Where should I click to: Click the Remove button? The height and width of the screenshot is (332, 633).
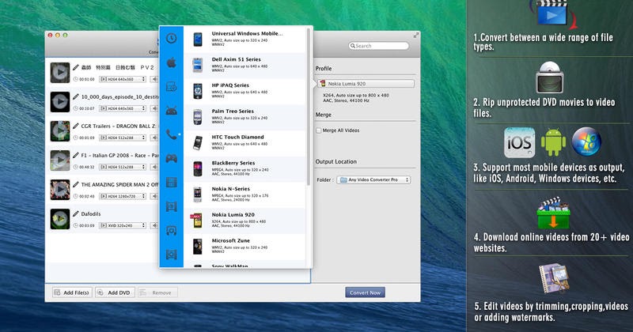pyautogui.click(x=157, y=292)
